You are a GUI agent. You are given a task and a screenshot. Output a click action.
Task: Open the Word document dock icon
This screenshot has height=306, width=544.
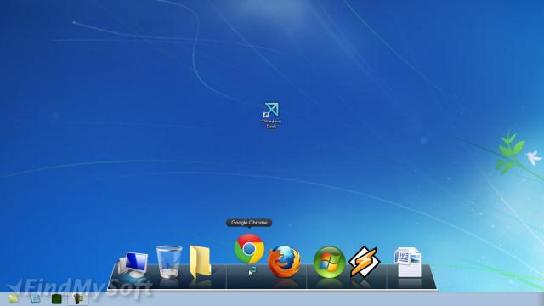408,262
